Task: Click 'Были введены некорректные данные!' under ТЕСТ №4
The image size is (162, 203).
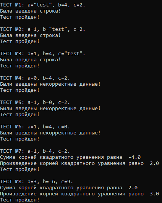Action: 50,84
